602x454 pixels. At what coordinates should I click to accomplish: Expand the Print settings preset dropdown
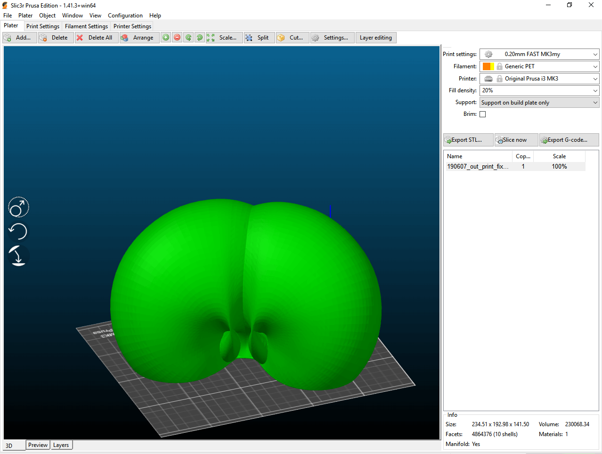point(595,54)
